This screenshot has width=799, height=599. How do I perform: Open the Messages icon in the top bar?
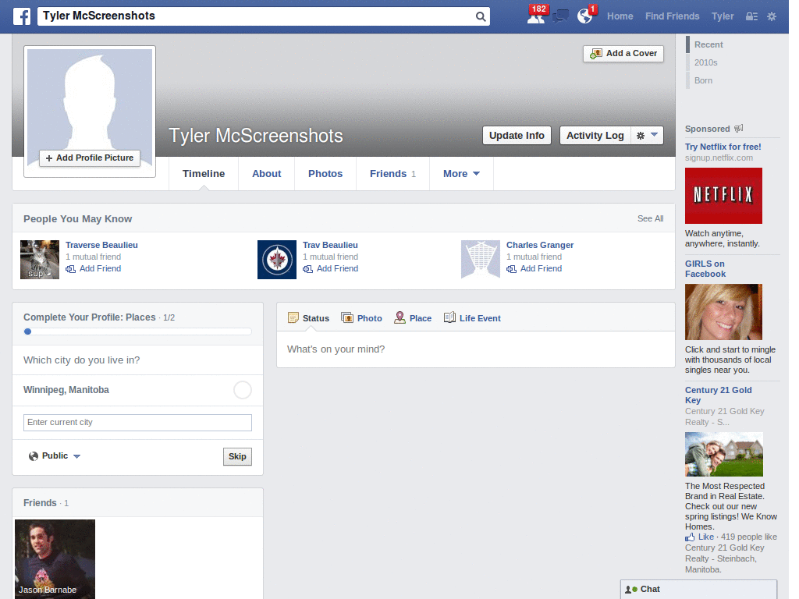(561, 17)
